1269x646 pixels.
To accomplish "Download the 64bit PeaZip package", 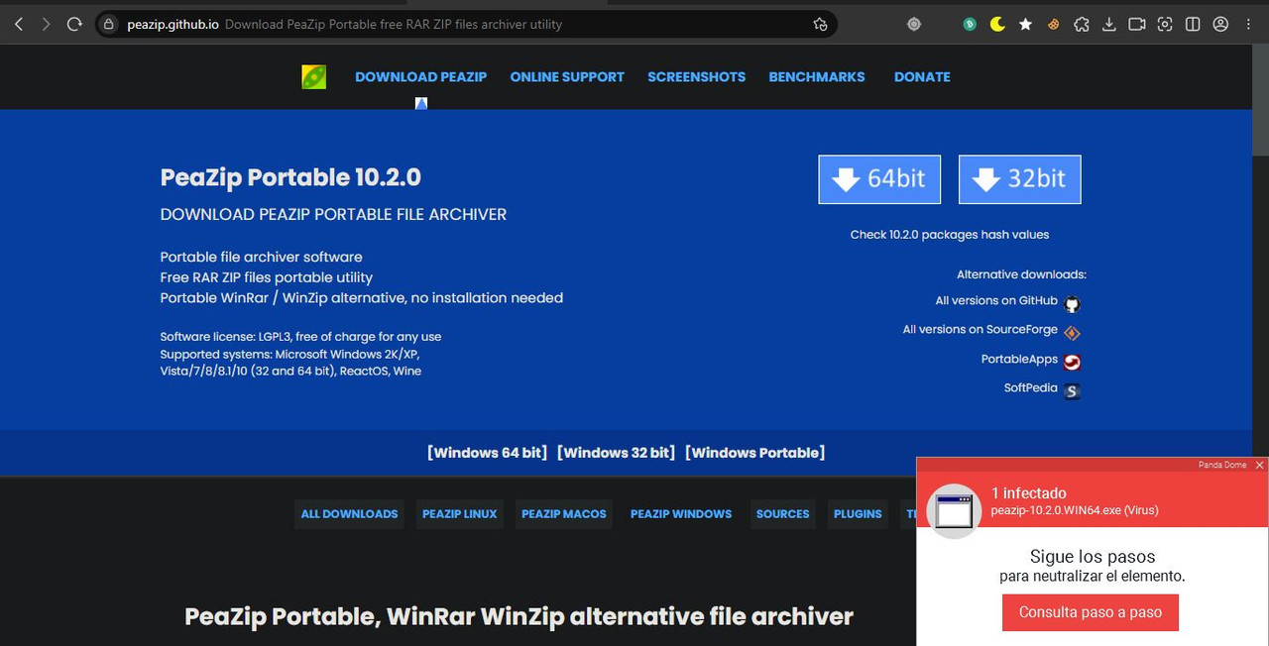I will pyautogui.click(x=879, y=179).
